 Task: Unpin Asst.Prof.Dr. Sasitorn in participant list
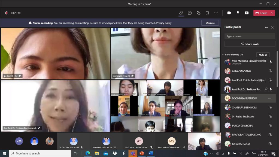(266, 89)
